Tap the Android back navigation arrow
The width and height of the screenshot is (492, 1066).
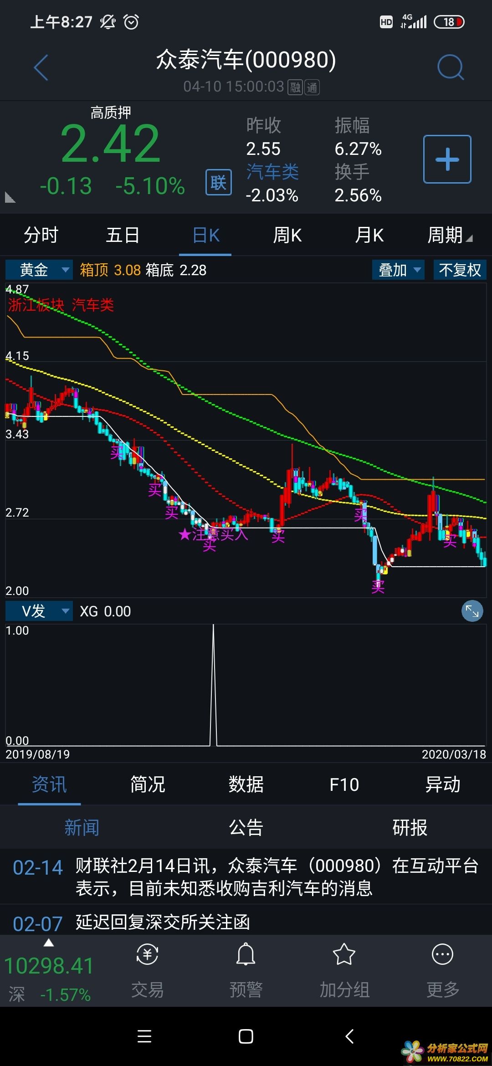tap(349, 1037)
